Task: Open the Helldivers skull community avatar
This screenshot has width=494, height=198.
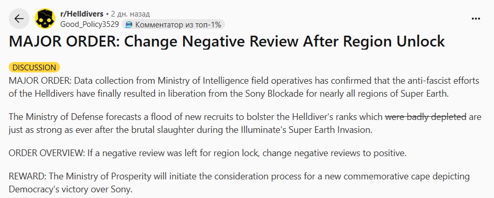Action: click(45, 19)
